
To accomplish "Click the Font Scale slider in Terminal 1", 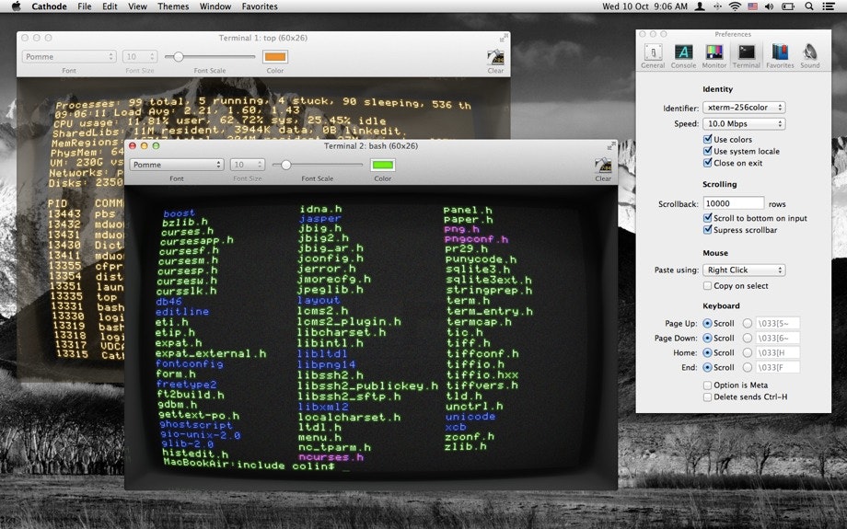I will click(x=210, y=57).
